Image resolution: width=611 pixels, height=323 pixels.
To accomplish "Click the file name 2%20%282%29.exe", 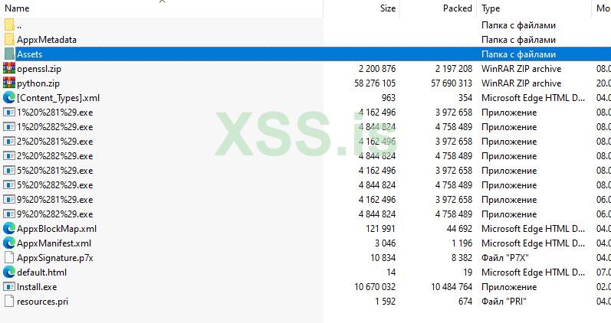I will 54,155.
